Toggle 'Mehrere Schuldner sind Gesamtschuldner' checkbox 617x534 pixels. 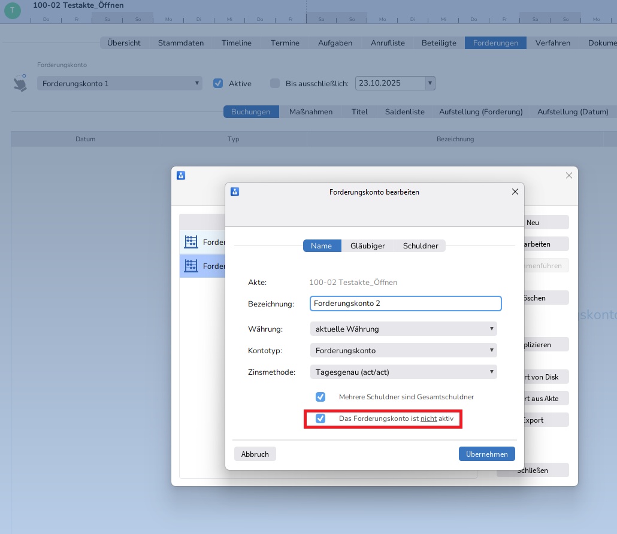320,397
